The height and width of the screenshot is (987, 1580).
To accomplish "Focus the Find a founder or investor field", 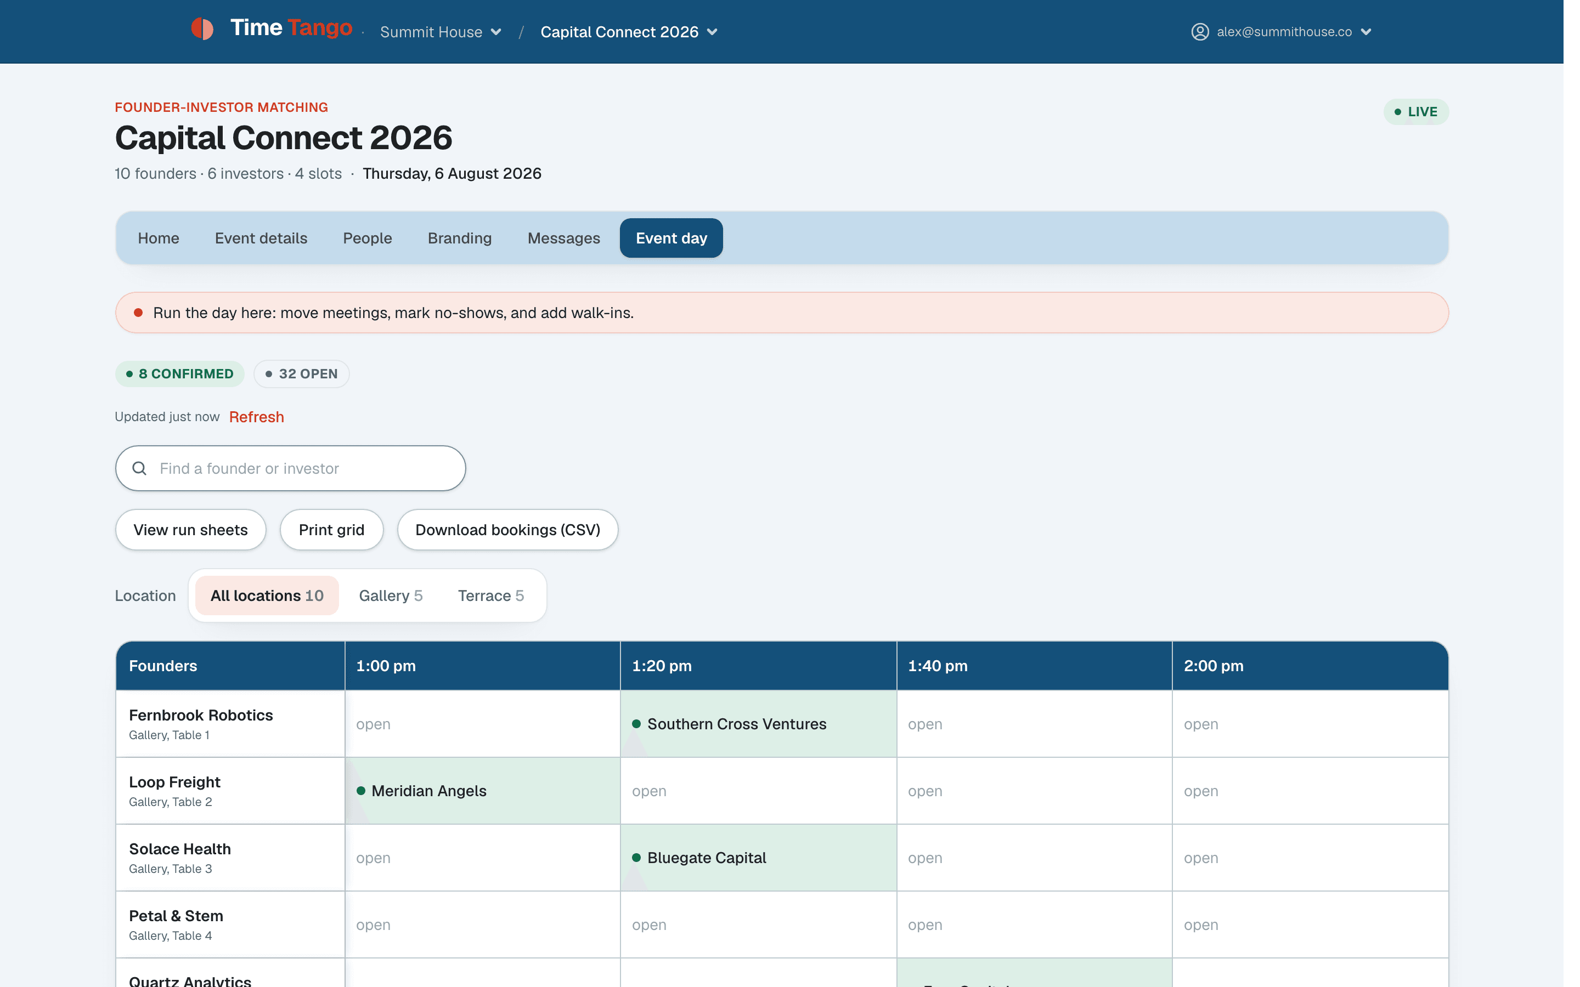I will [x=291, y=468].
